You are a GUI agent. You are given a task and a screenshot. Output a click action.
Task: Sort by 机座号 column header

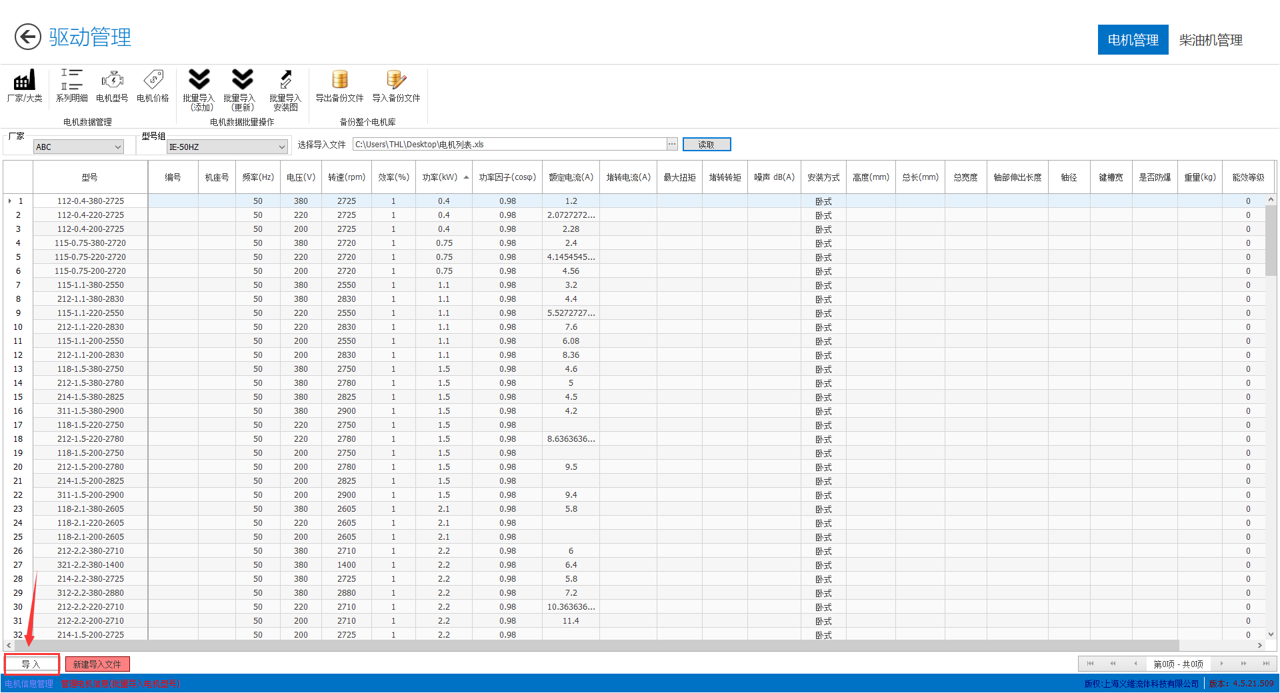[217, 177]
